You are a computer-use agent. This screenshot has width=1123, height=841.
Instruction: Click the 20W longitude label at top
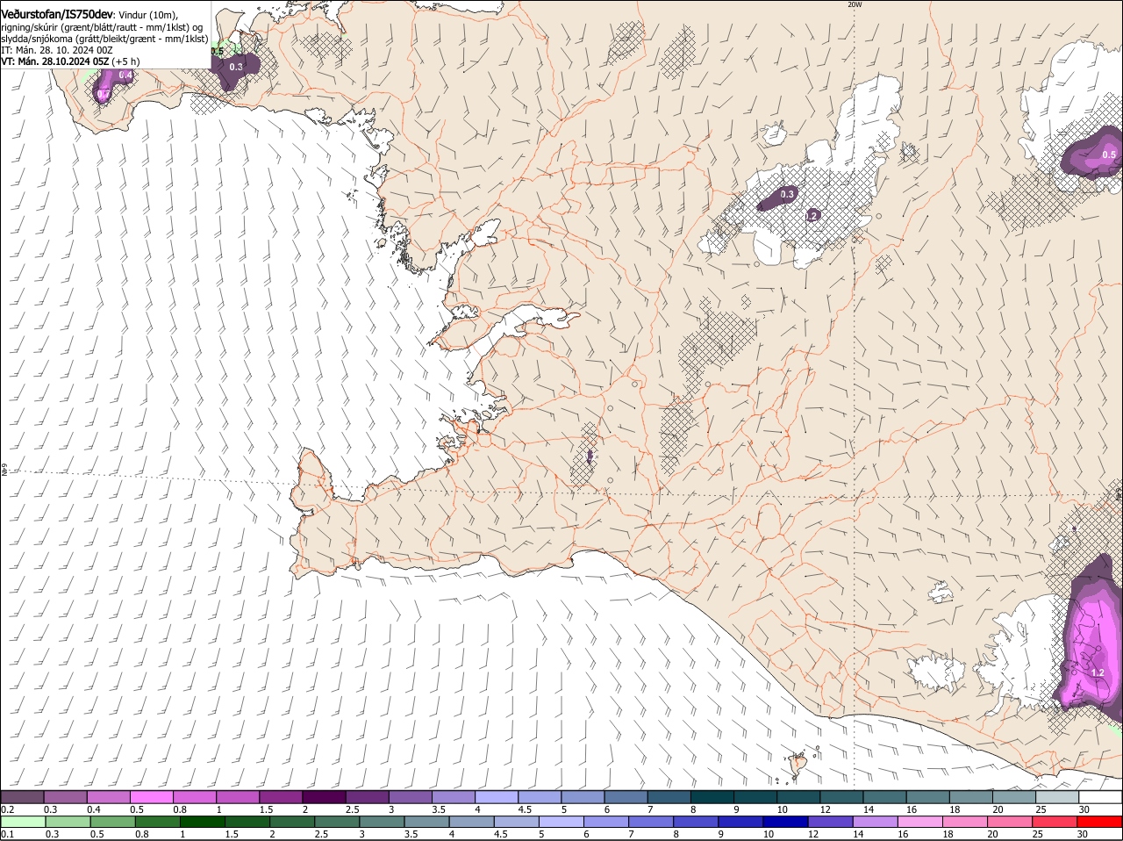coord(855,4)
